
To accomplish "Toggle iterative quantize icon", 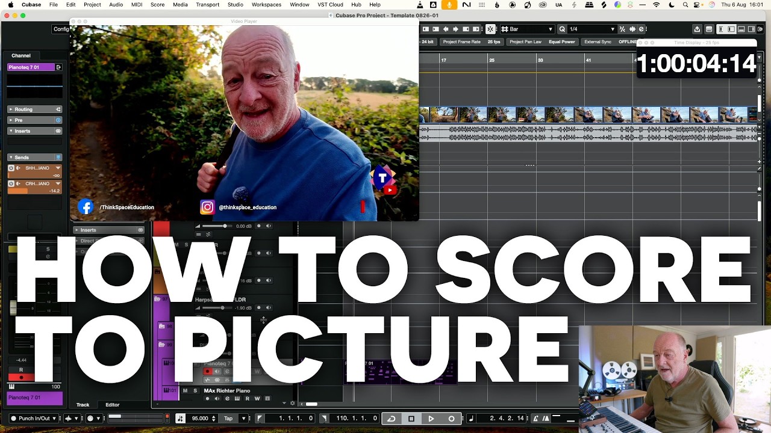I will (623, 29).
